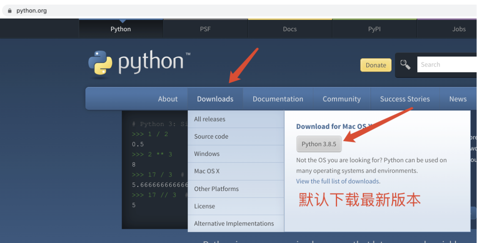Open the About menu

point(167,99)
